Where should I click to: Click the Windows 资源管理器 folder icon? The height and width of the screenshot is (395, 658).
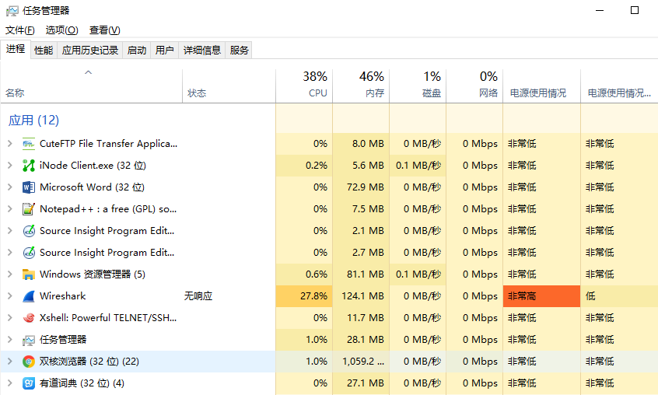pos(29,274)
